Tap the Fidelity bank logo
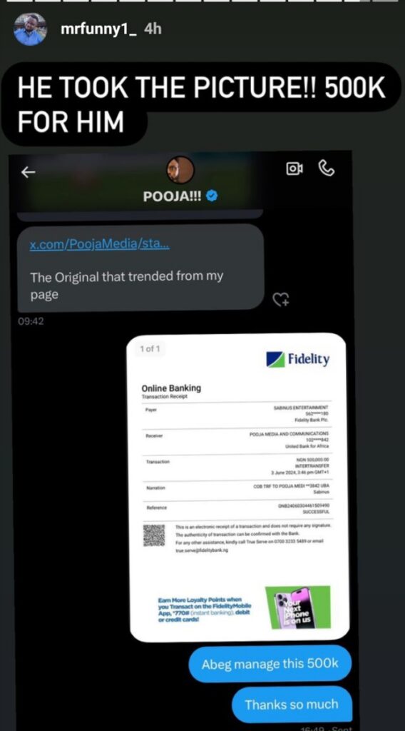 click(x=298, y=359)
